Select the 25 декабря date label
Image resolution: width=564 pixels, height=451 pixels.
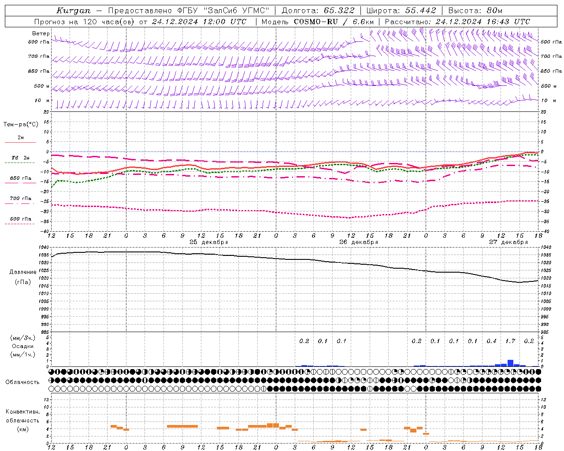click(x=208, y=242)
